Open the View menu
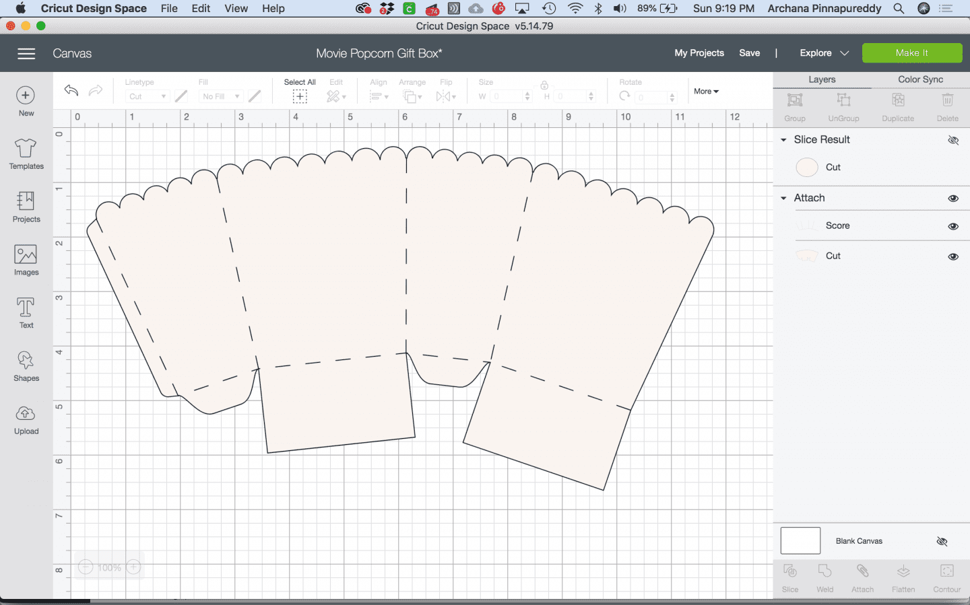The width and height of the screenshot is (970, 605). pos(236,8)
